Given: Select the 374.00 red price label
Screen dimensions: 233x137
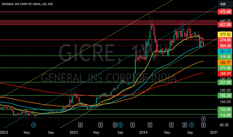Looking at the screenshot, I should coord(225,40).
